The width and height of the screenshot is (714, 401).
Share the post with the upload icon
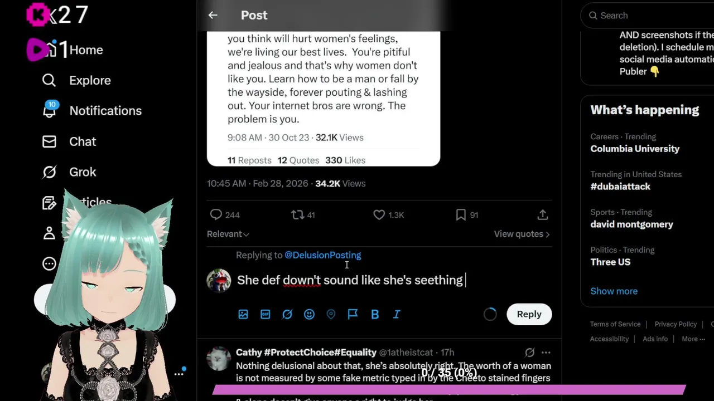542,215
